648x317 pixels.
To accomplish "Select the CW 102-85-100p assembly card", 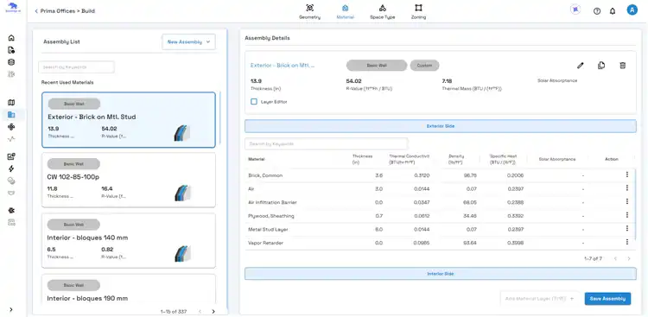I will click(129, 181).
